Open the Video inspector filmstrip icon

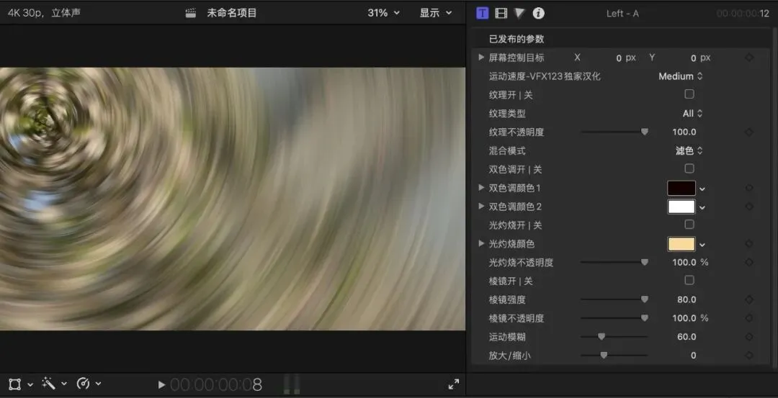(x=501, y=14)
